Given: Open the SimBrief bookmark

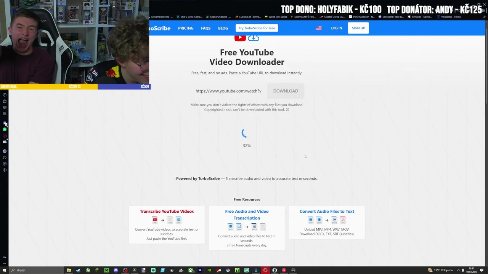Looking at the screenshot, I should point(420,17).
